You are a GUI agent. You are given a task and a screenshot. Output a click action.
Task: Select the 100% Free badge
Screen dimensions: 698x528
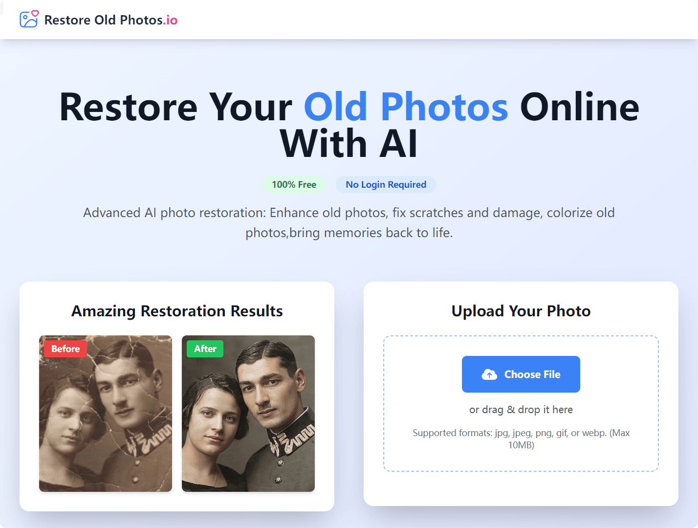tap(294, 184)
